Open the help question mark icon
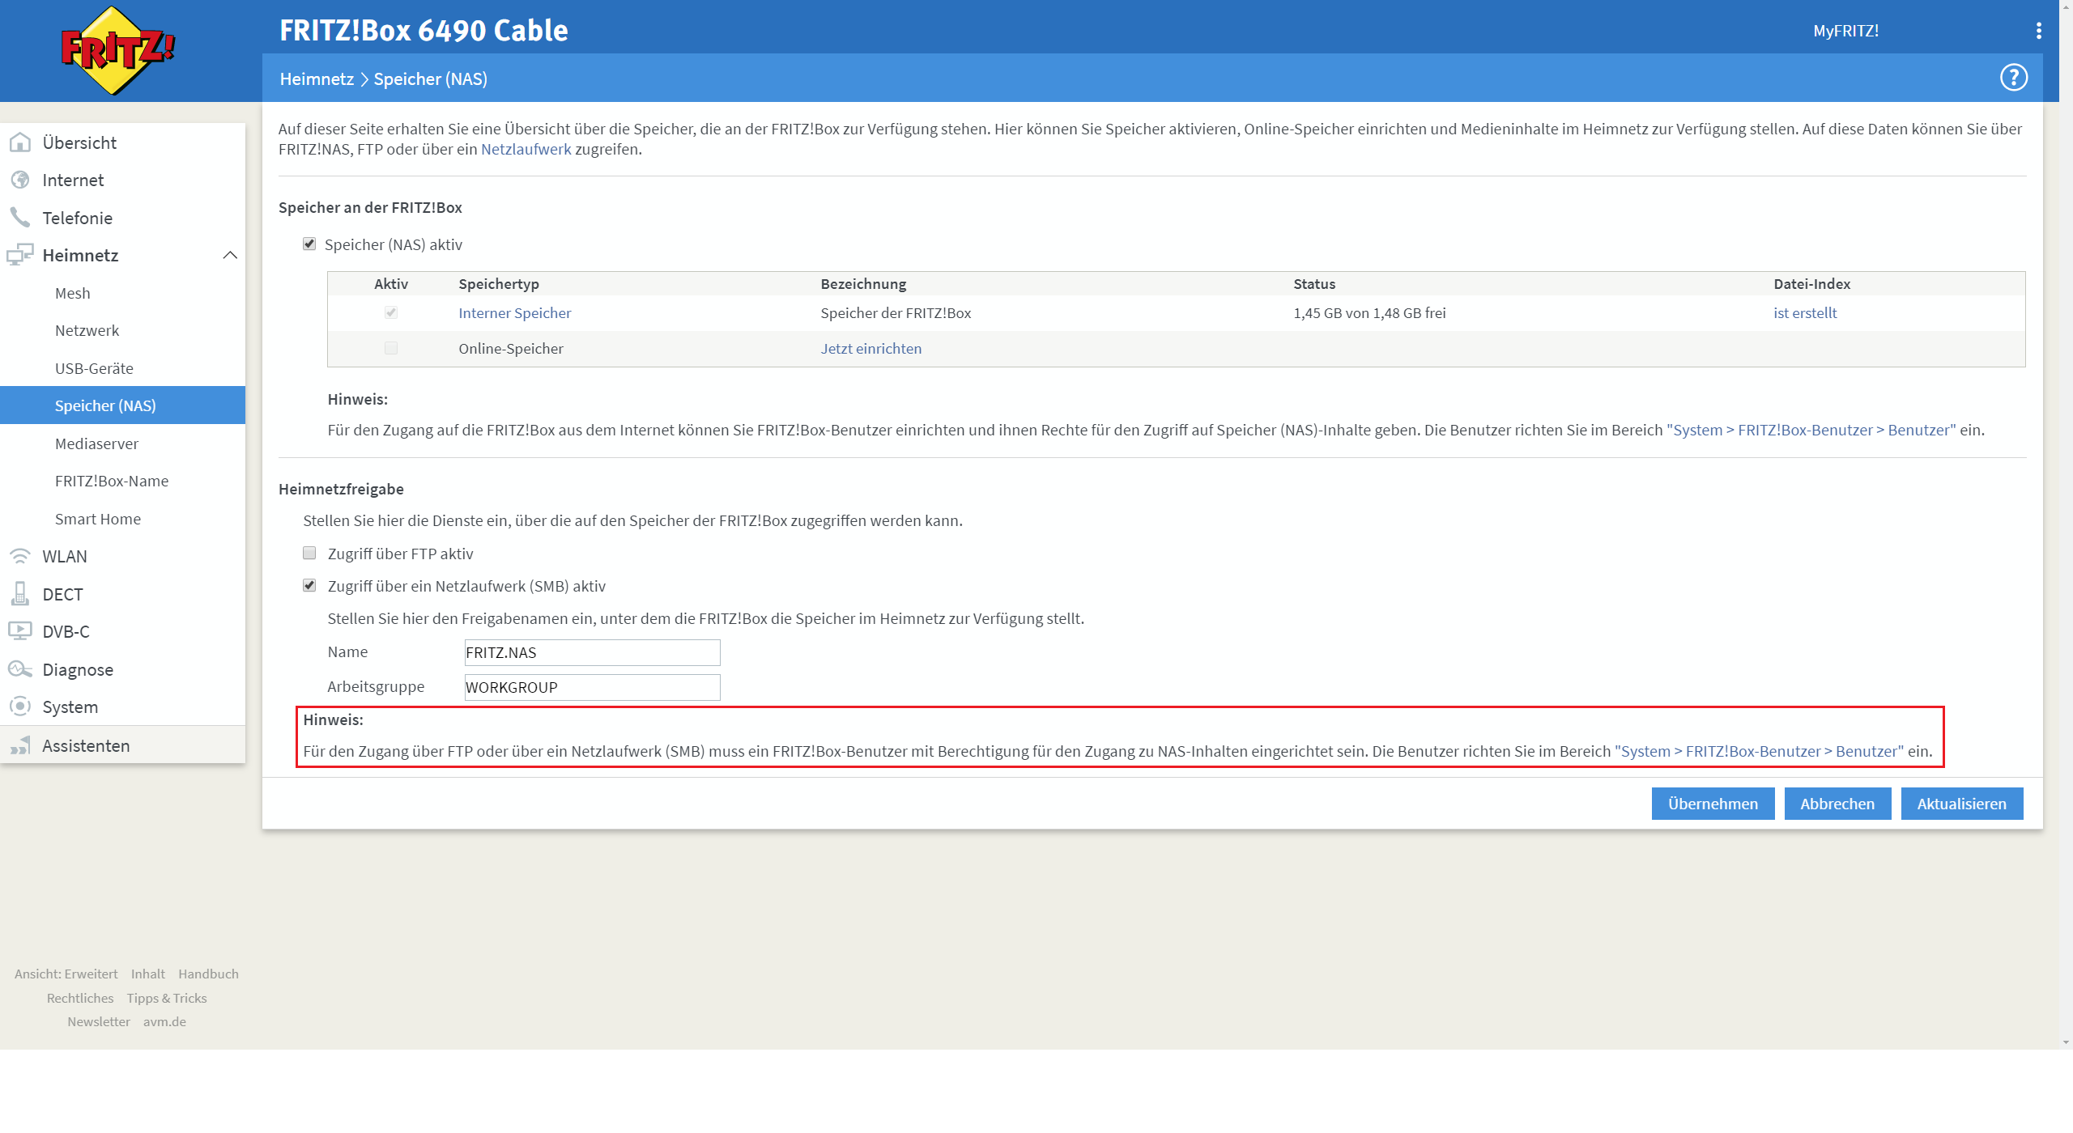The image size is (2073, 1133). pos(2013,78)
